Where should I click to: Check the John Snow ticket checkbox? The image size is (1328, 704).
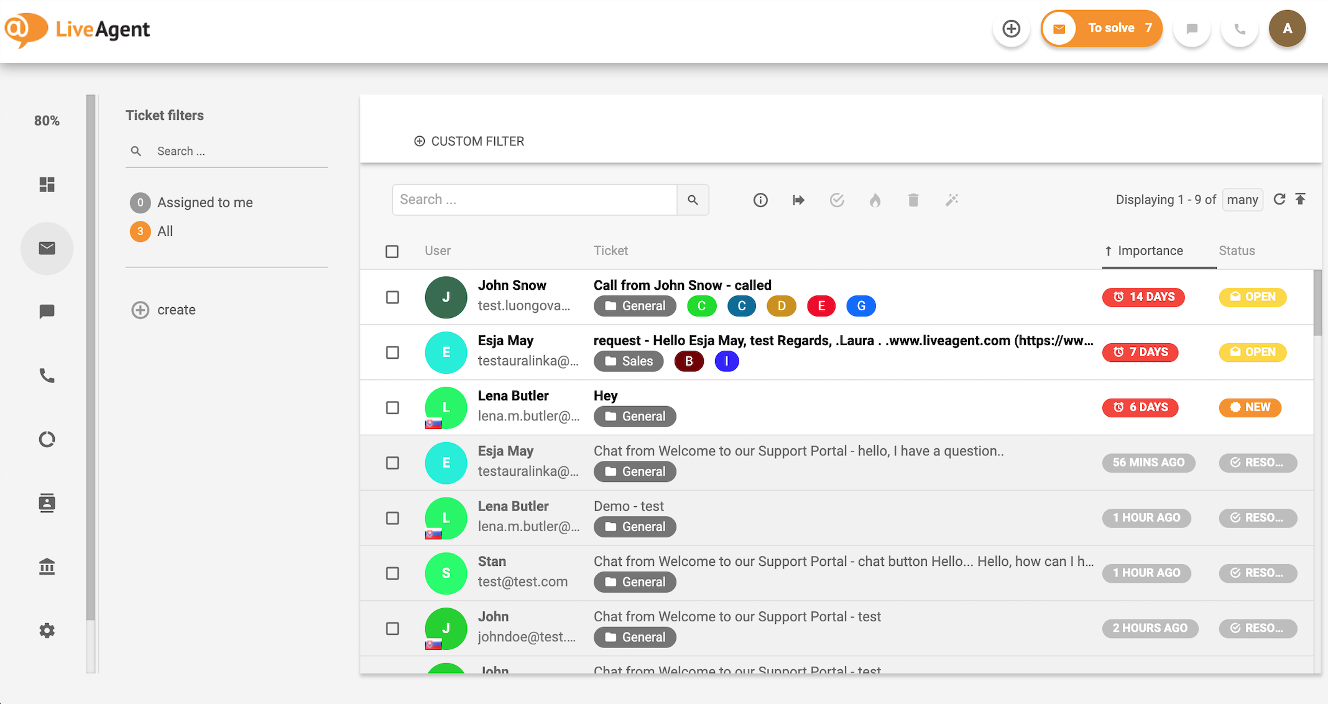click(392, 297)
